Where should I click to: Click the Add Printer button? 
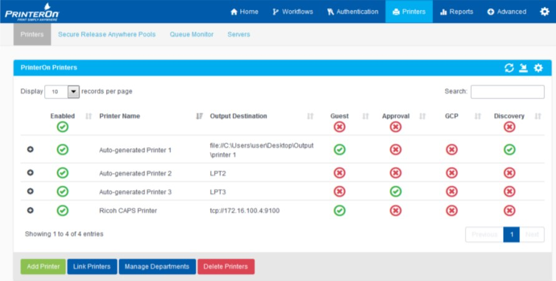click(43, 267)
